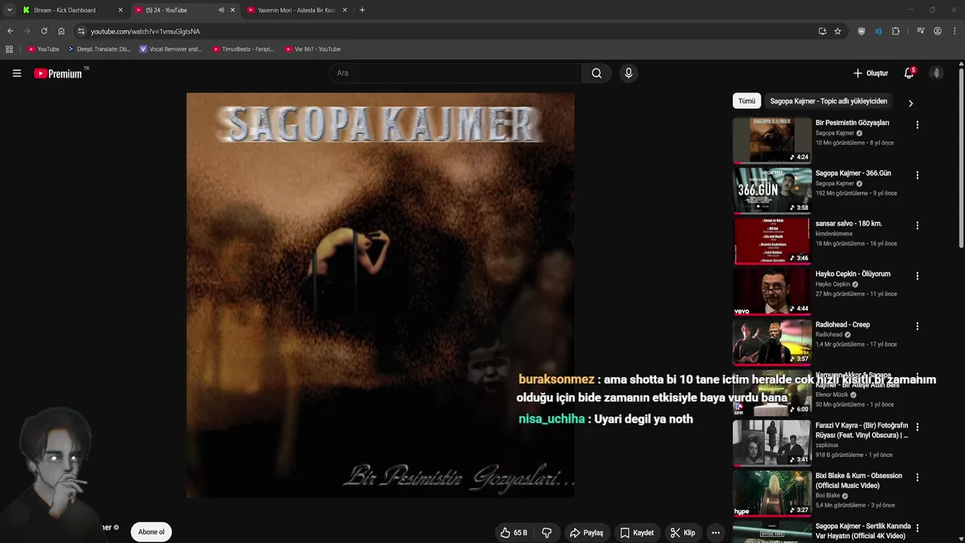Open the TimurBeatz - Farazi bookmark
The image size is (965, 543).
tap(243, 49)
